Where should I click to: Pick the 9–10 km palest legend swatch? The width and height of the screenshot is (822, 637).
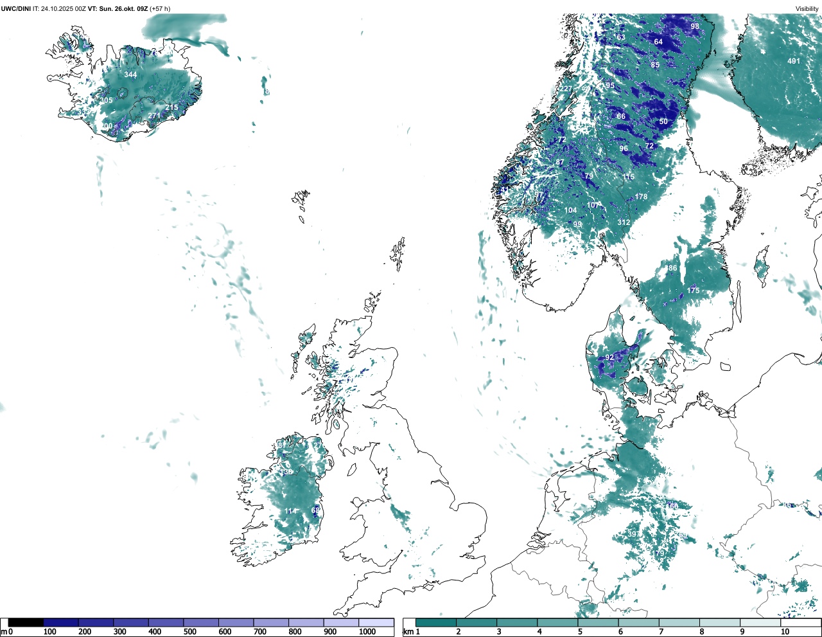tap(760, 622)
